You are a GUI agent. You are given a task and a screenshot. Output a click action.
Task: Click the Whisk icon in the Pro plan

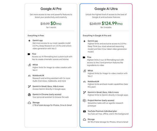click(x=29, y=65)
